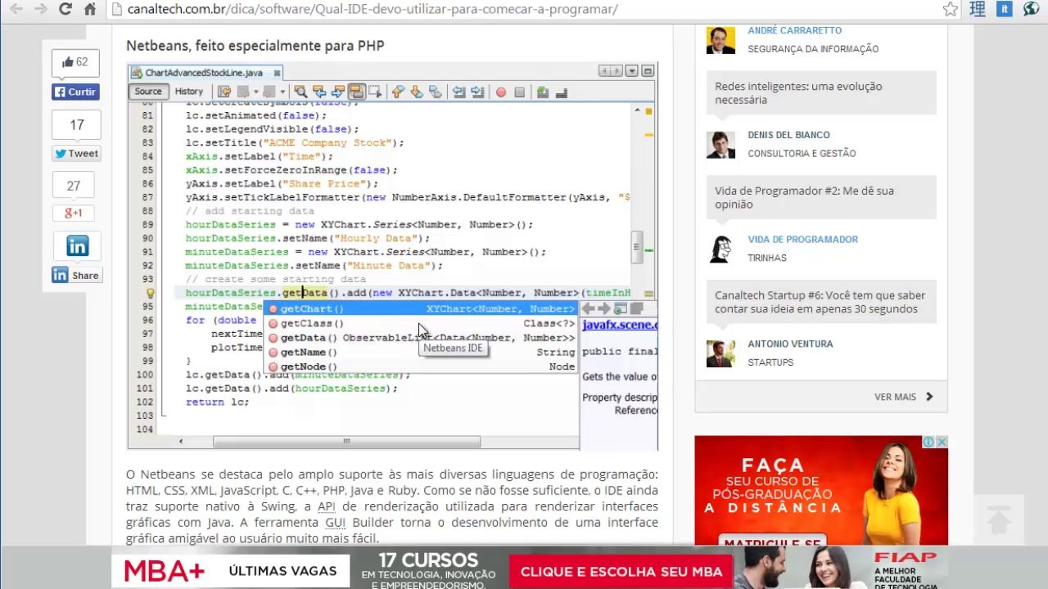Click the globe extension icon in browser toolbar

pos(1031,10)
